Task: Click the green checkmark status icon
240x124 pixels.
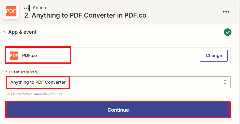Action: [x=228, y=32]
